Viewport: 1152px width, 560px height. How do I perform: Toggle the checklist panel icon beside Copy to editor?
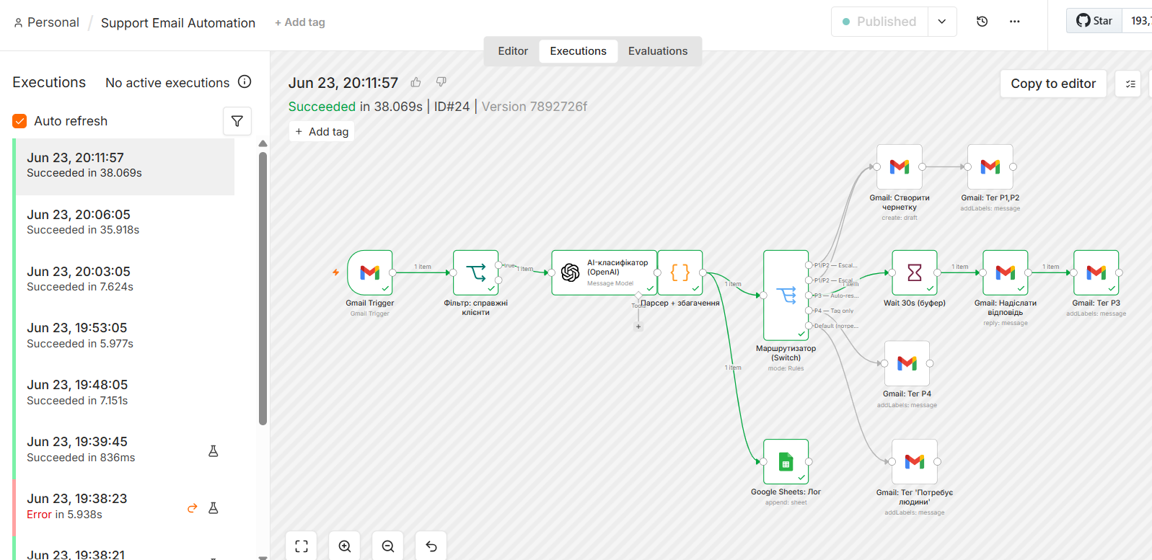pos(1130,84)
